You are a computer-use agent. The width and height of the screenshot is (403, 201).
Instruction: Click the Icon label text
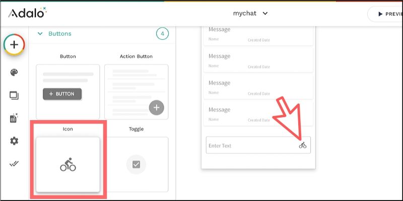(x=68, y=129)
